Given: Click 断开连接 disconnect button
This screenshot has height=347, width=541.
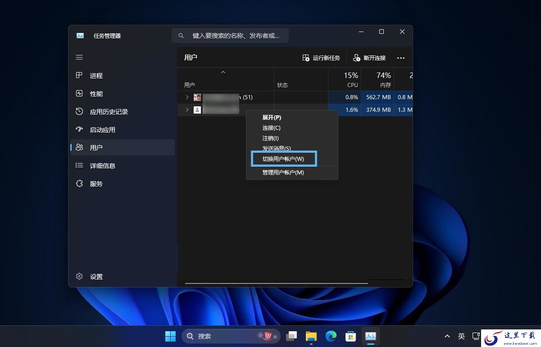Looking at the screenshot, I should click(369, 58).
